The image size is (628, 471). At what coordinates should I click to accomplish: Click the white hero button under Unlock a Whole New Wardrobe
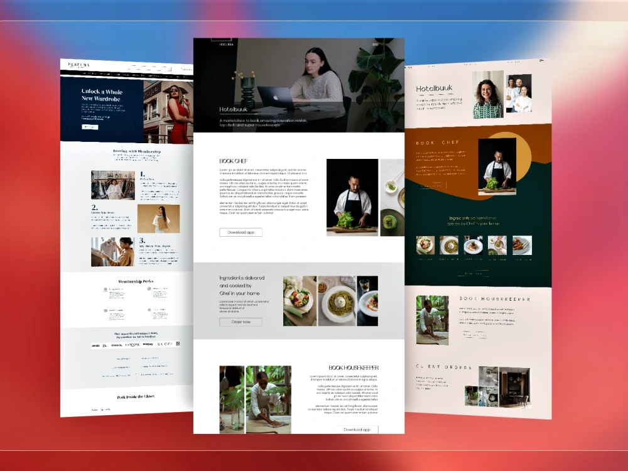[x=90, y=127]
